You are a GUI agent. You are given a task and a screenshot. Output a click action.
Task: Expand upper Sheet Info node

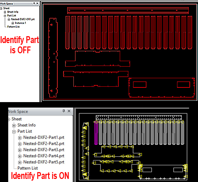[5, 12]
